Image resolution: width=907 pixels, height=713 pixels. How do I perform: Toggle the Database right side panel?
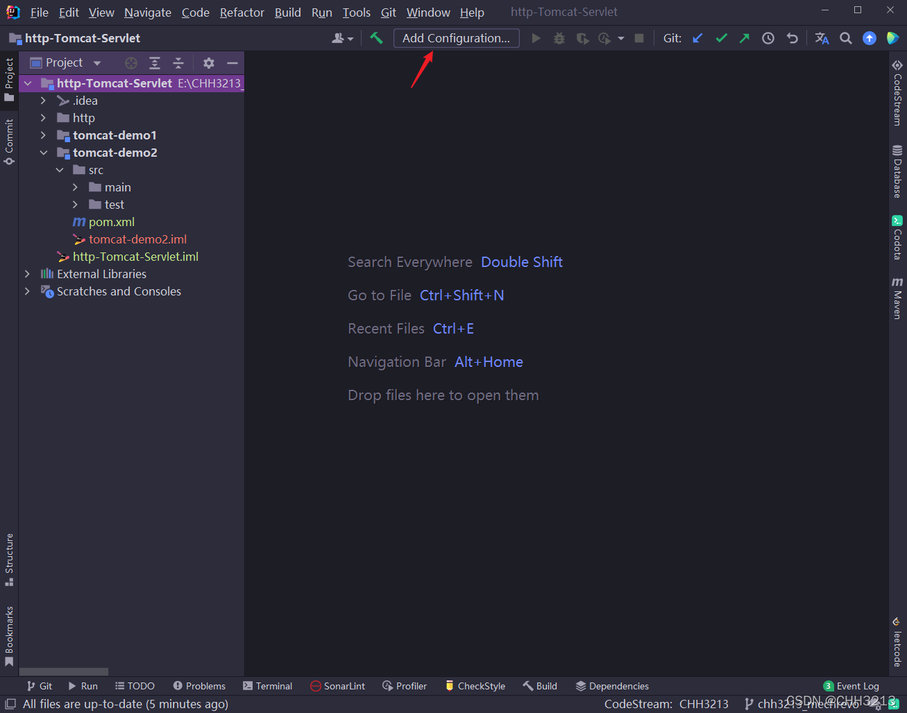click(x=897, y=171)
